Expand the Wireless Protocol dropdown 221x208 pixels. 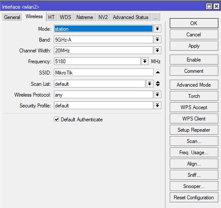[158, 95]
